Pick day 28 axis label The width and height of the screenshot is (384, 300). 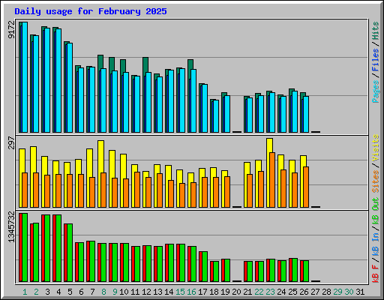tap(326, 292)
